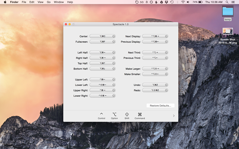Open the Dropbox menu bar icon
The height and width of the screenshot is (149, 239).
167,2
